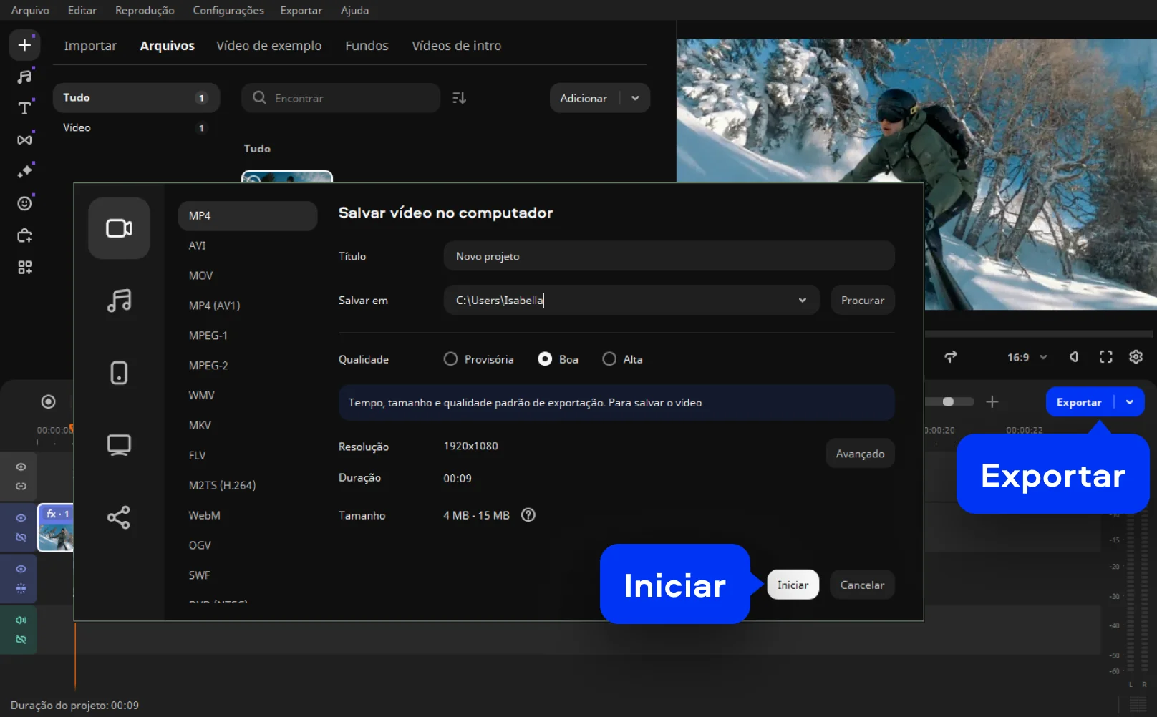Adjust the timeline zoom slider
1157x717 pixels.
[948, 401]
